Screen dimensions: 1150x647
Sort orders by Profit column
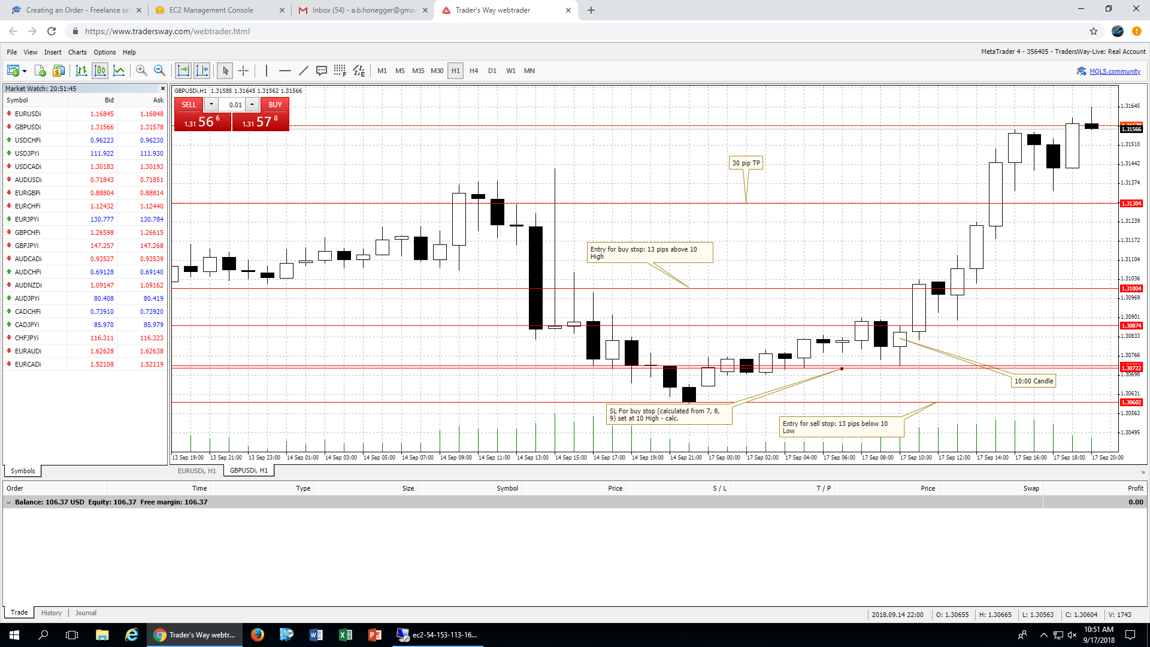(1135, 488)
